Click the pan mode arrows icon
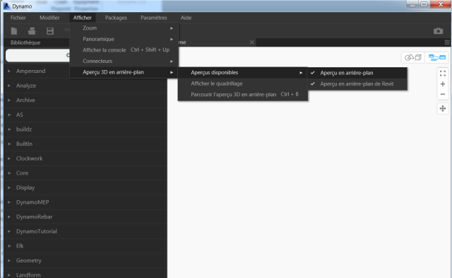This screenshot has width=452, height=278. pyautogui.click(x=443, y=108)
